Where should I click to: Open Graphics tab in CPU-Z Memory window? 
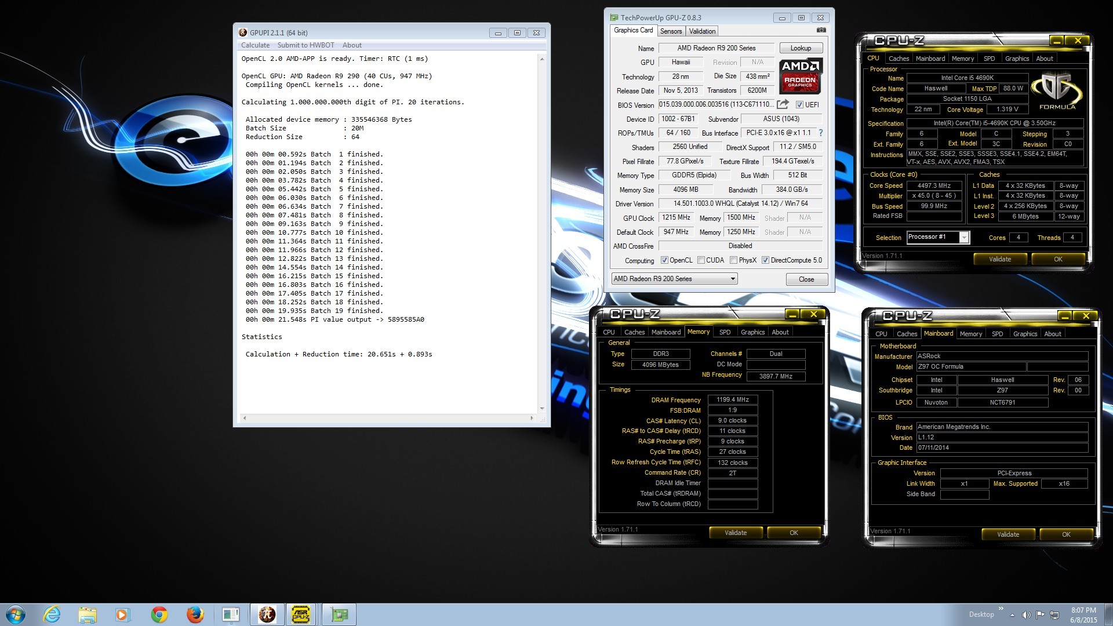(752, 332)
